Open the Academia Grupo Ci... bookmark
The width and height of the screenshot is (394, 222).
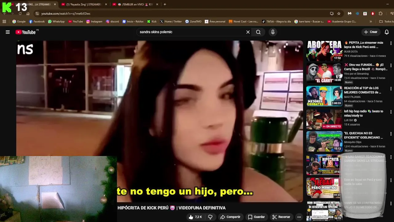[x=342, y=22]
